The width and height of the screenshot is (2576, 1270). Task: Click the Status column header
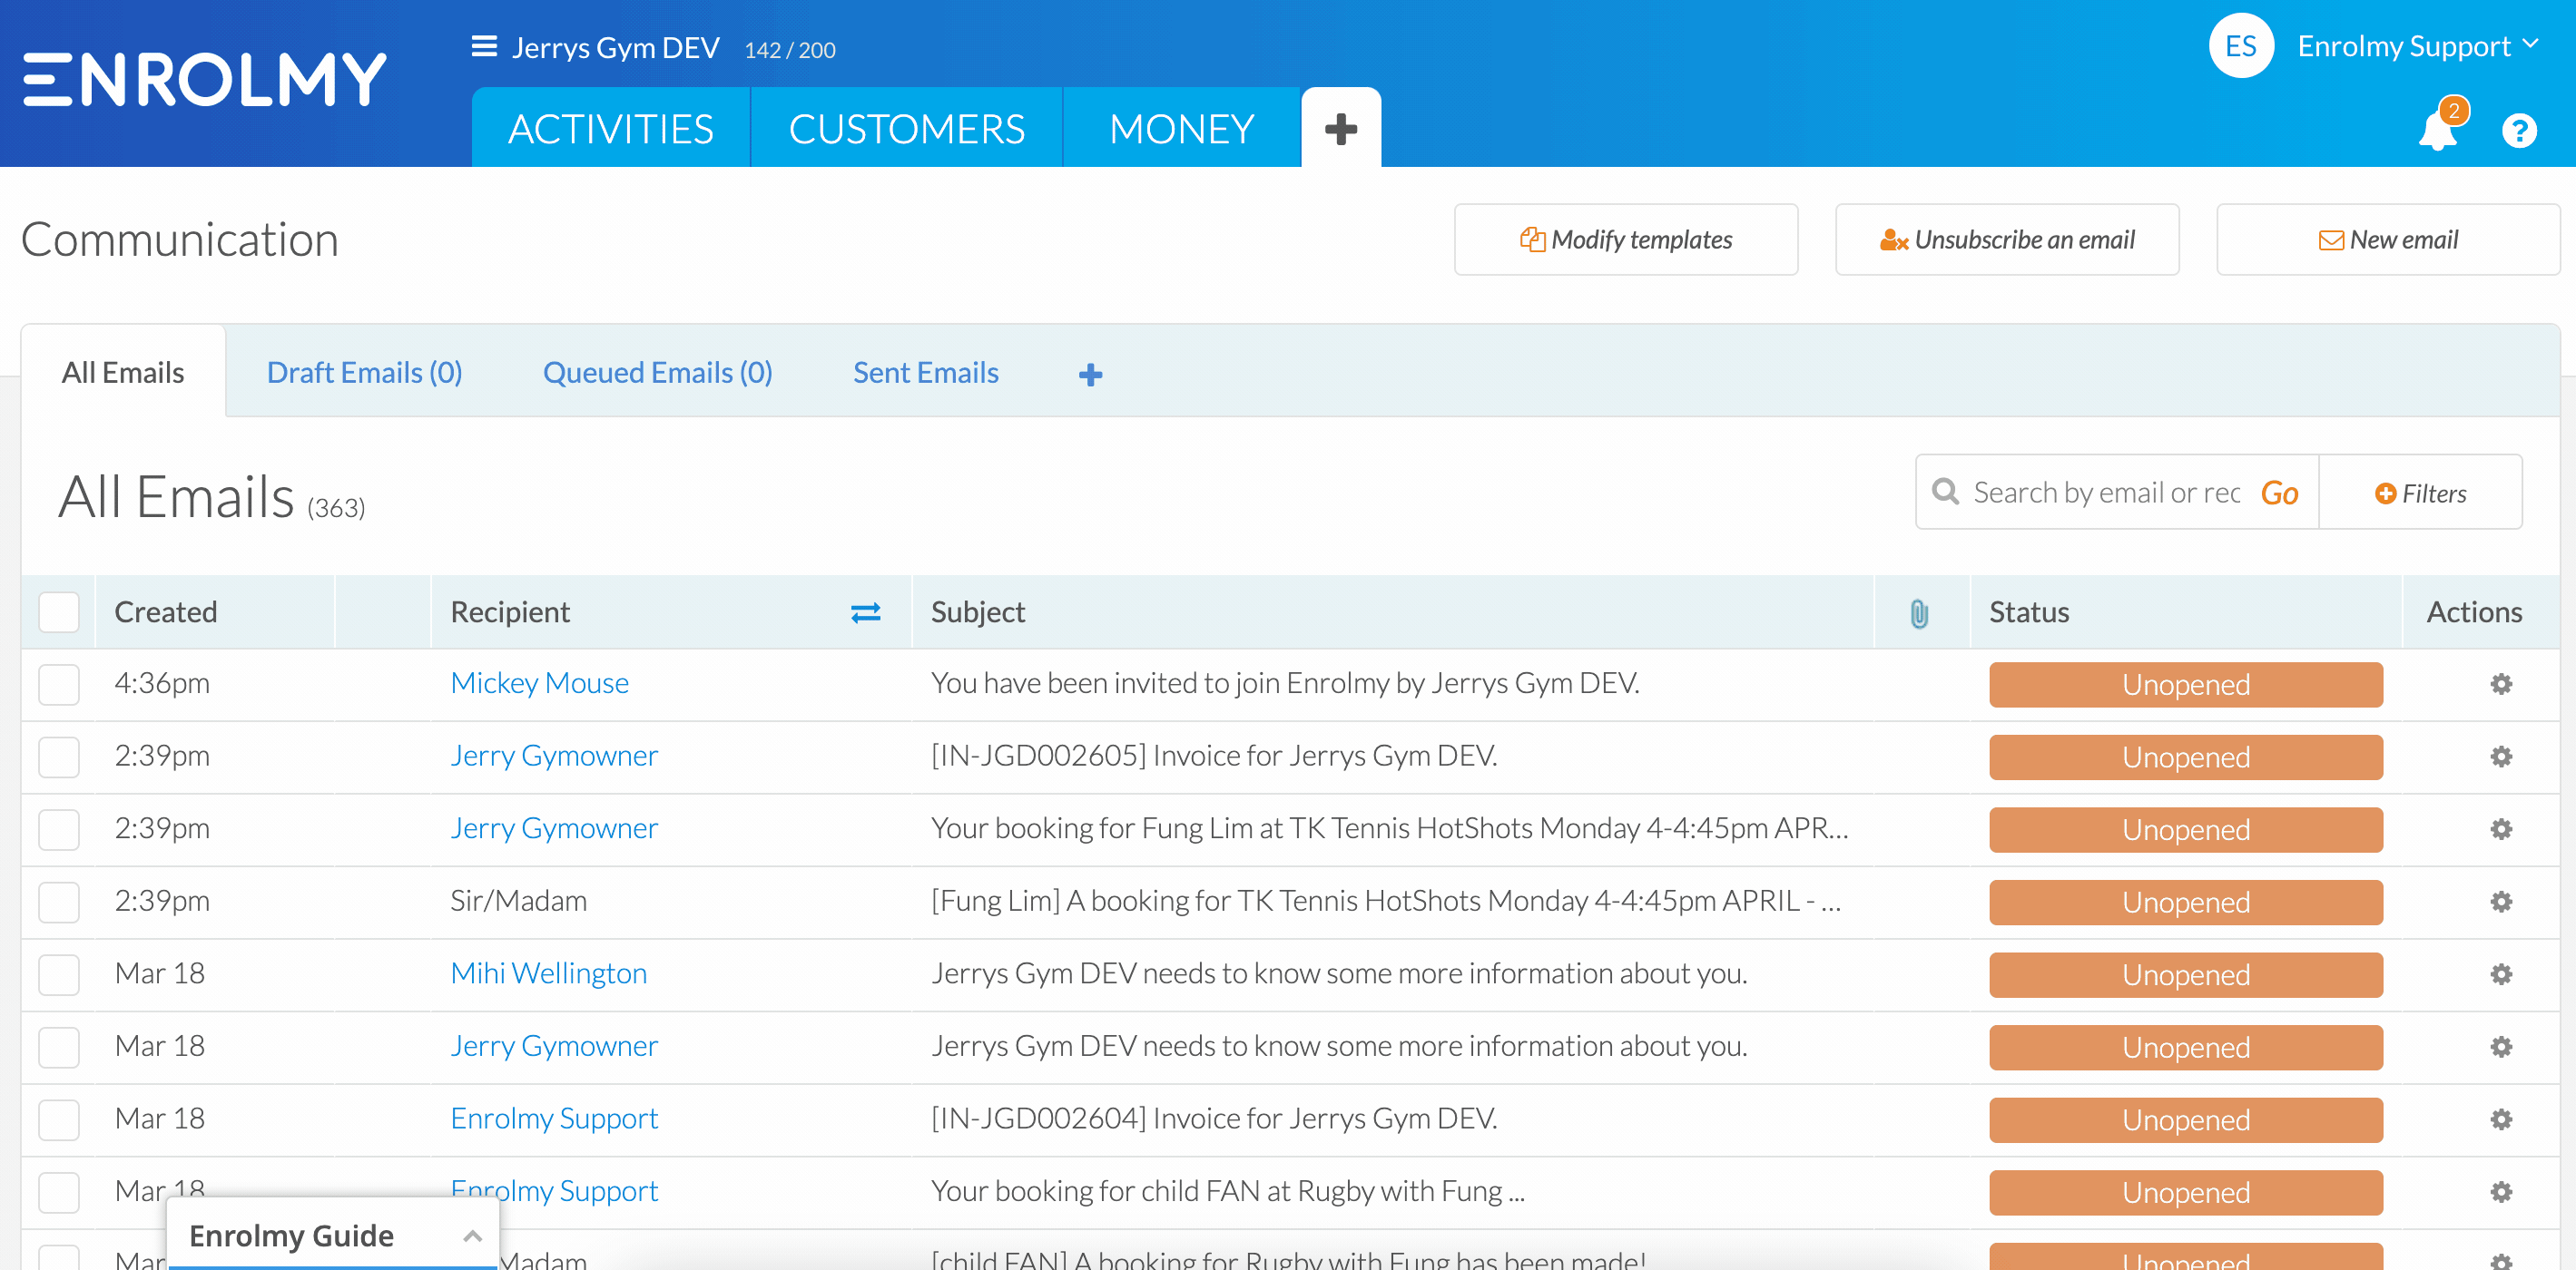pyautogui.click(x=2028, y=612)
